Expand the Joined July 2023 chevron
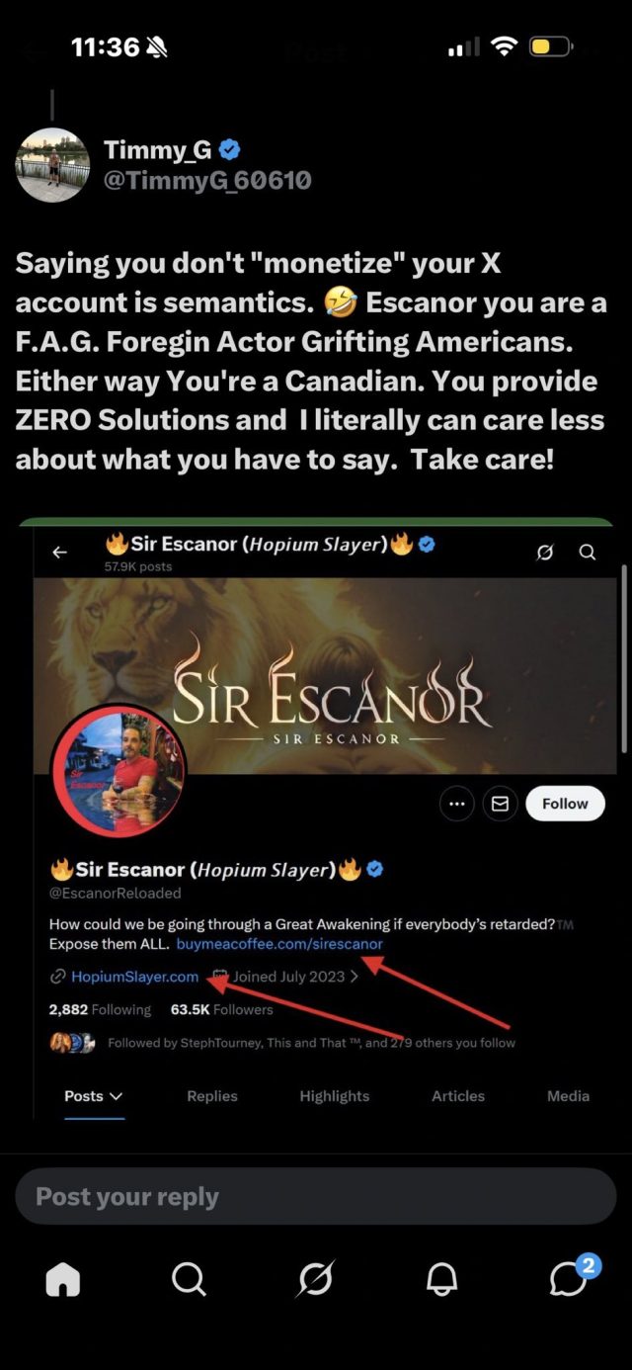The width and height of the screenshot is (632, 1370). 355,977
